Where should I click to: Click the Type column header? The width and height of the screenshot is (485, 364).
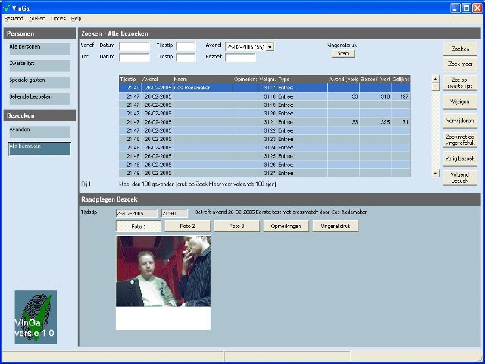(302, 80)
